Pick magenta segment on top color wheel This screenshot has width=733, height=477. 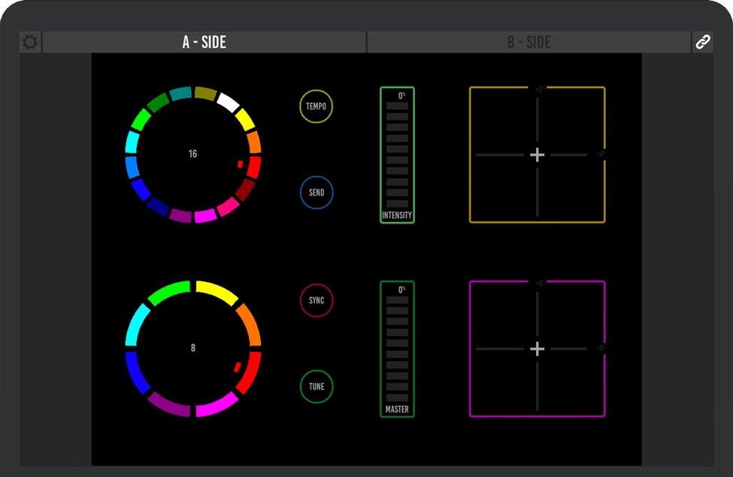[x=205, y=216]
